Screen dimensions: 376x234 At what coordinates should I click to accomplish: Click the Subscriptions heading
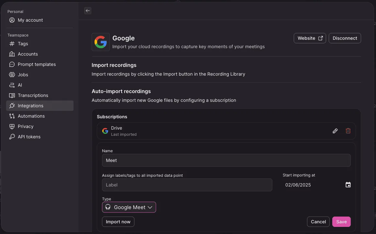click(112, 117)
